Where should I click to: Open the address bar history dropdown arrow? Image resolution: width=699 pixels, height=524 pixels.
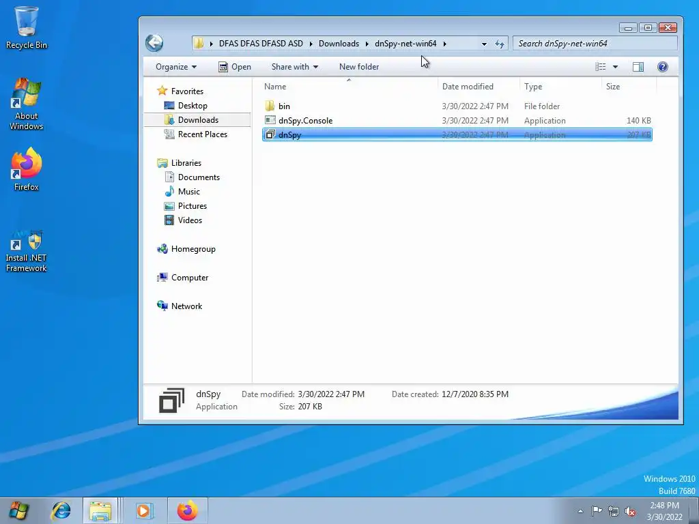484,44
